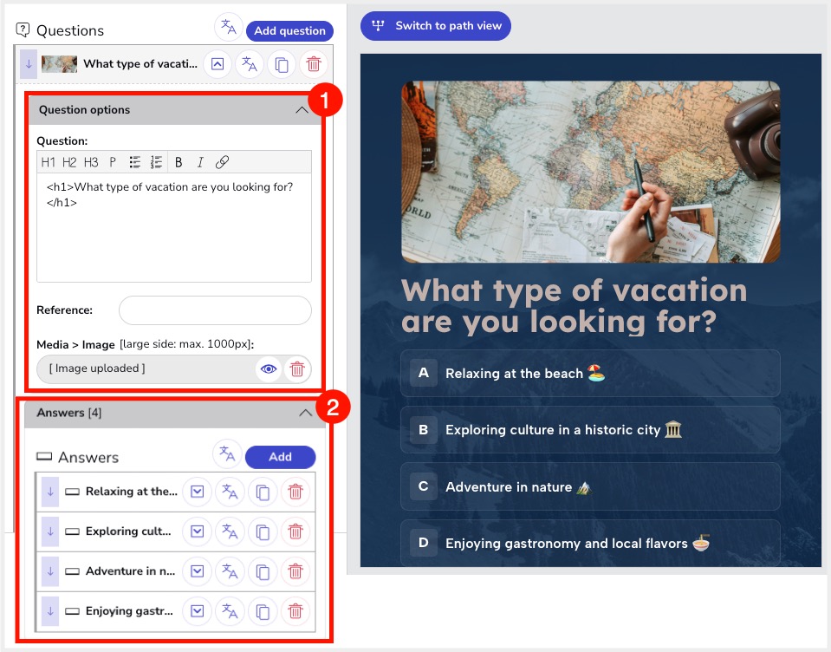Apply H1 heading format in editor
Screen dimensions: 831x652
tap(49, 162)
